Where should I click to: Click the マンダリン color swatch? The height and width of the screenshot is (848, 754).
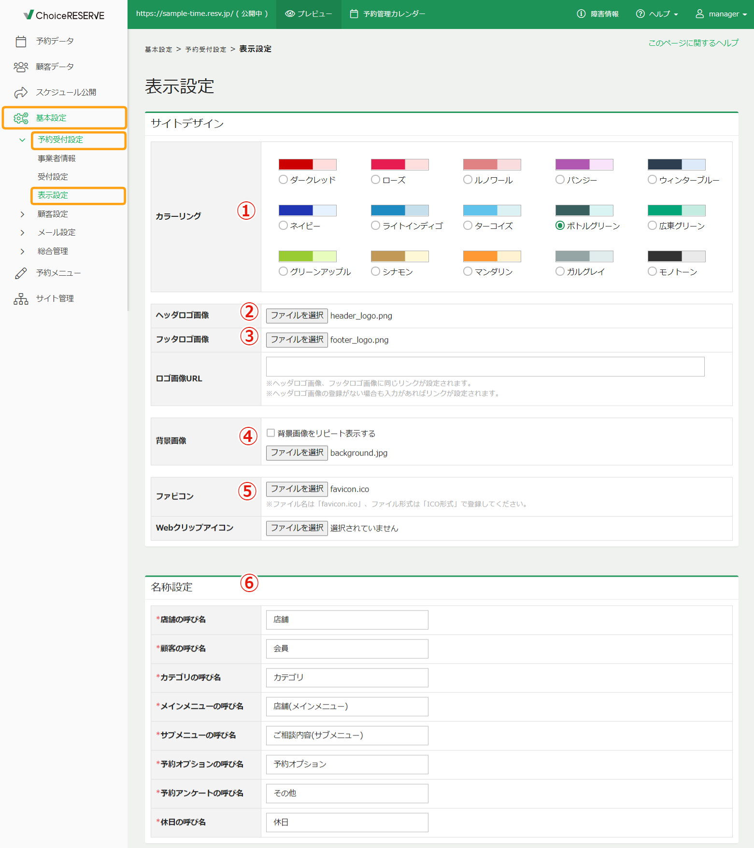point(492,256)
